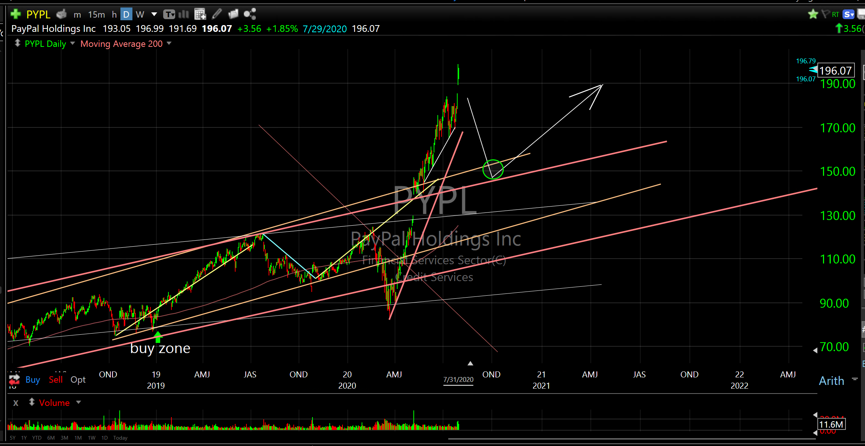
Task: Expand the timeframe dropdown arrow
Action: pos(154,14)
